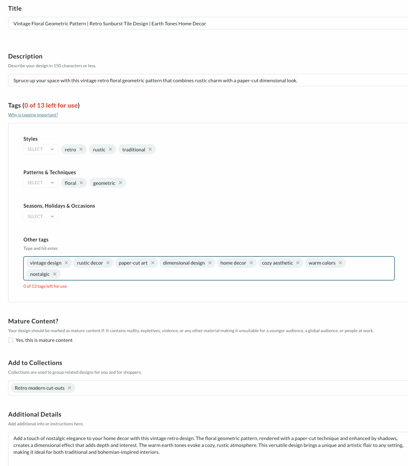
Task: Remove the paper-cut art tag
Action: point(153,263)
